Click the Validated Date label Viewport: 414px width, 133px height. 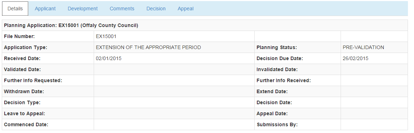tap(22, 70)
